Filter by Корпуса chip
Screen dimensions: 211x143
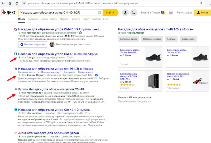tap(171, 39)
